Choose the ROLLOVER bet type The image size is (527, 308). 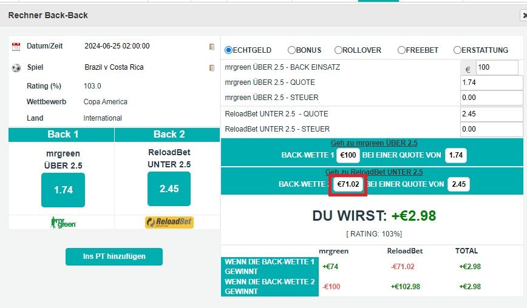coord(338,50)
